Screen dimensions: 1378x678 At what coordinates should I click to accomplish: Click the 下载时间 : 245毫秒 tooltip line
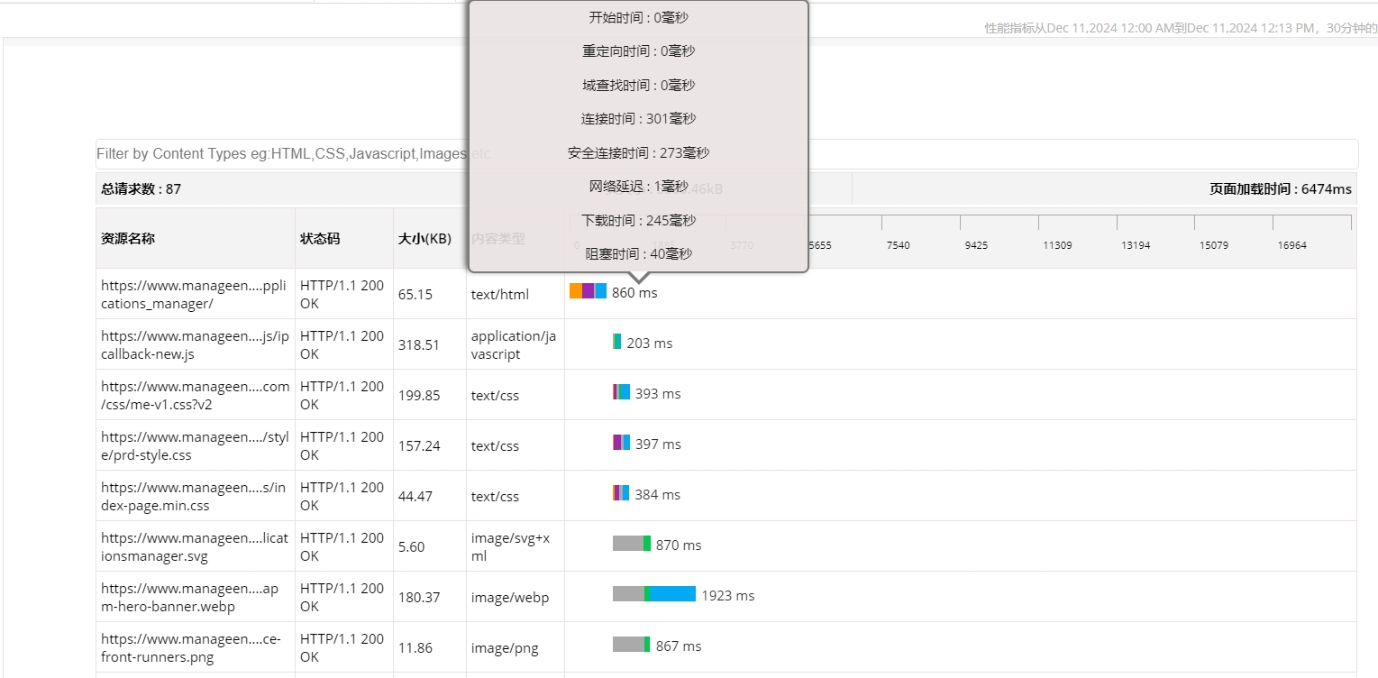pyautogui.click(x=639, y=220)
